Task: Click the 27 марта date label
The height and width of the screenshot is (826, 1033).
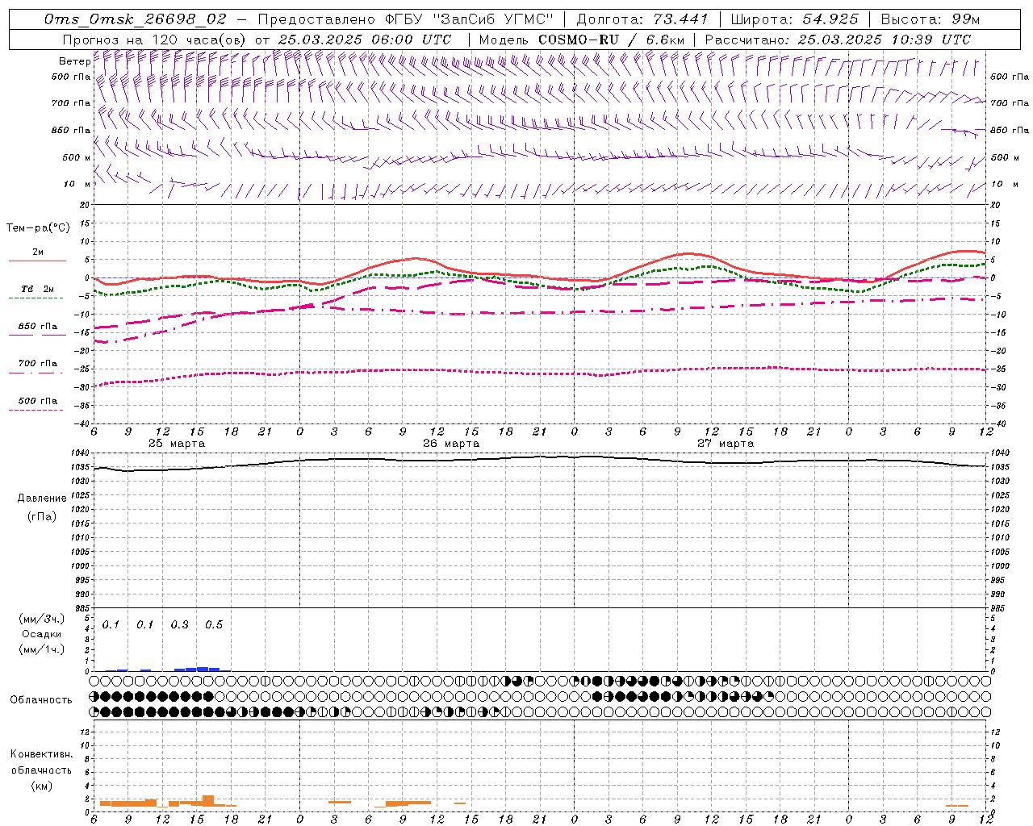Action: (x=726, y=444)
